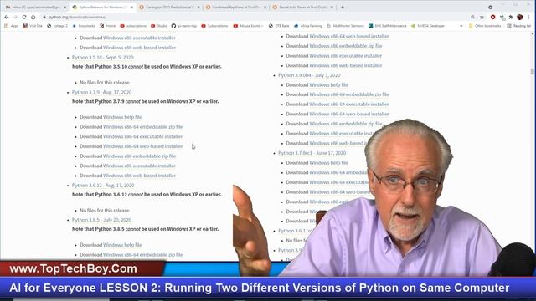
Task: Bookmark this page with the star
Action: tap(482, 17)
